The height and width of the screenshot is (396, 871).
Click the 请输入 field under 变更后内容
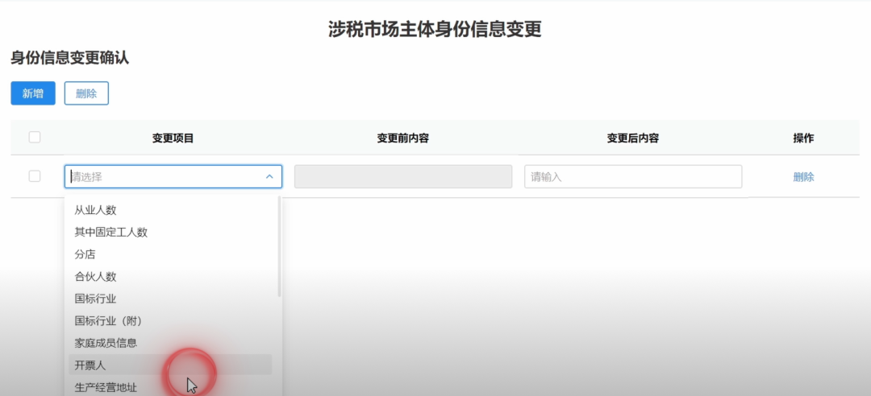(x=633, y=176)
